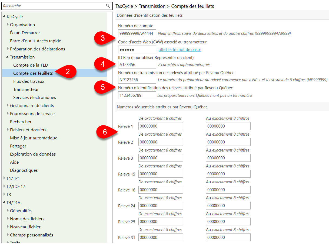Image resolution: width=329 pixels, height=244 pixels.
Task: Open Compte de la TED page
Action: pyautogui.click(x=31, y=65)
